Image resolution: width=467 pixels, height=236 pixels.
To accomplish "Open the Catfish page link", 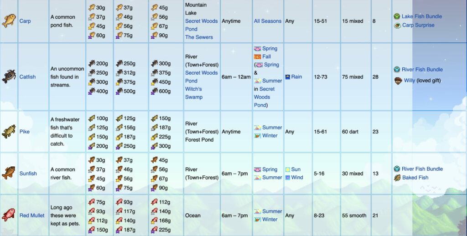I will (27, 77).
